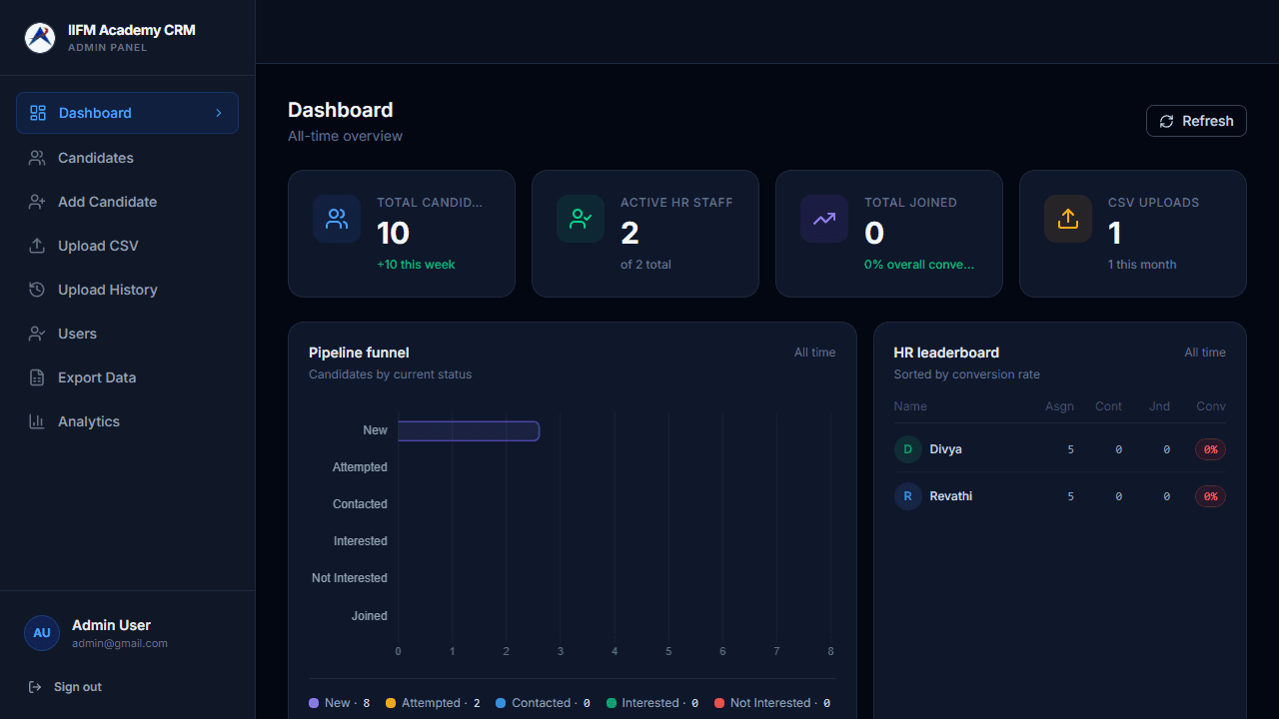Click the Dashboard grid icon in sidebar
The width and height of the screenshot is (1279, 719).
coord(38,113)
